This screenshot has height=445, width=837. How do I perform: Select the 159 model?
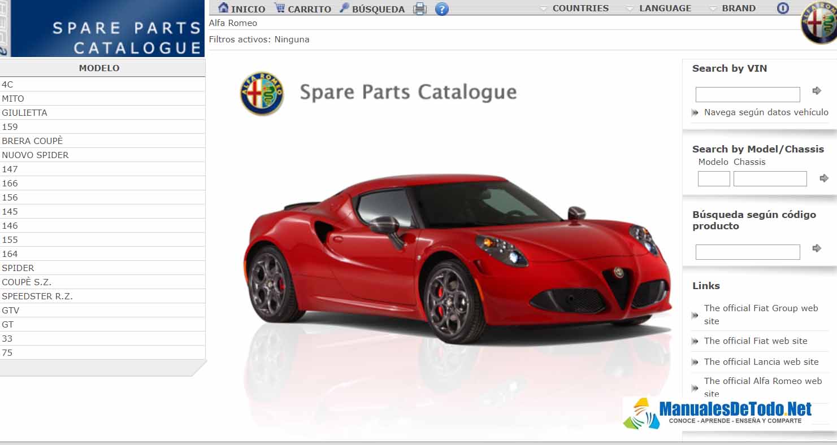tap(102, 126)
